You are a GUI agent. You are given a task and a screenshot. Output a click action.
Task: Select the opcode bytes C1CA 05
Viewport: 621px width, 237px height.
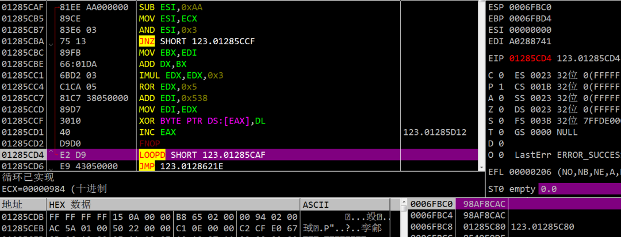(x=78, y=87)
